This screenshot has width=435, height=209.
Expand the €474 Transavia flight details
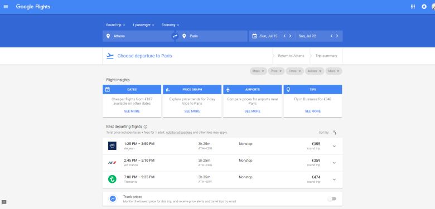coord(334,179)
